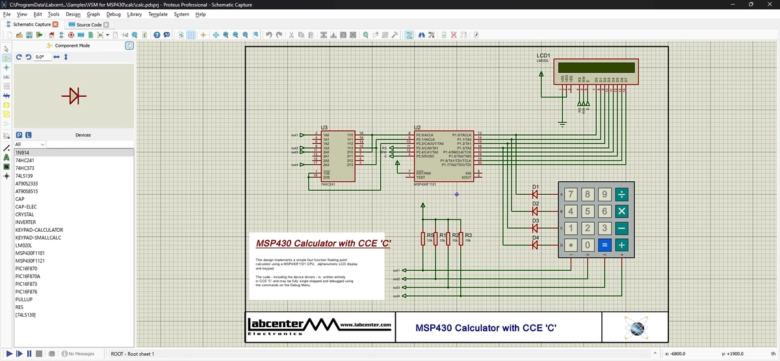The image size is (780, 361).
Task: Select the Selection Mode arrow tool
Action: coord(6,49)
